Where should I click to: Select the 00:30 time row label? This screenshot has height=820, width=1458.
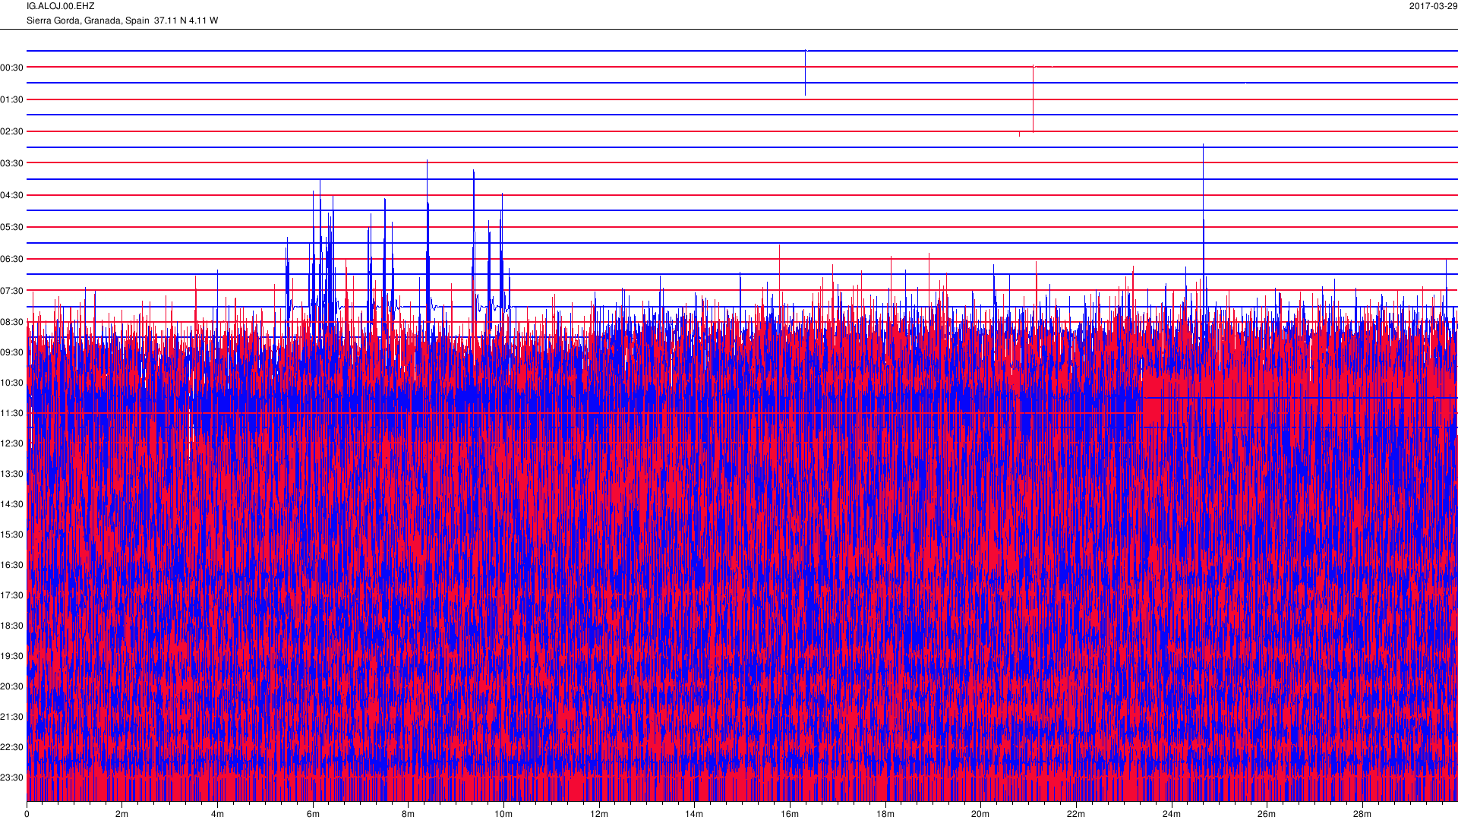pyautogui.click(x=12, y=68)
